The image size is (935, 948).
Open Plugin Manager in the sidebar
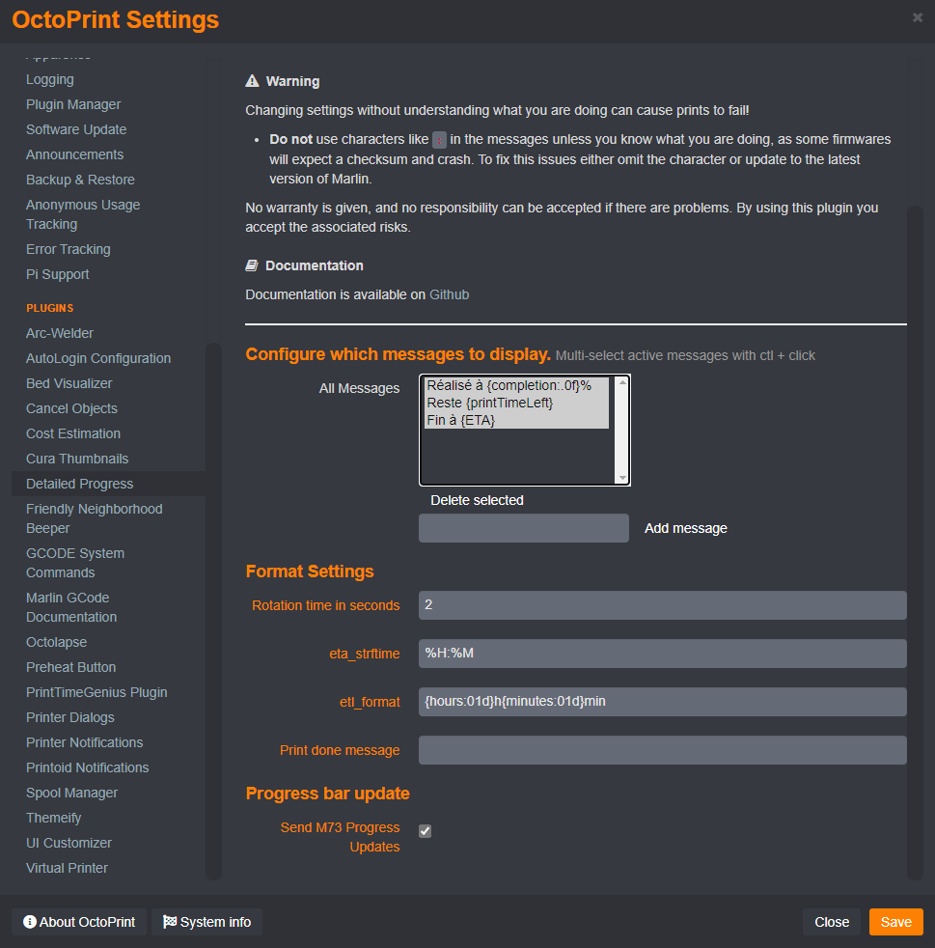click(73, 104)
